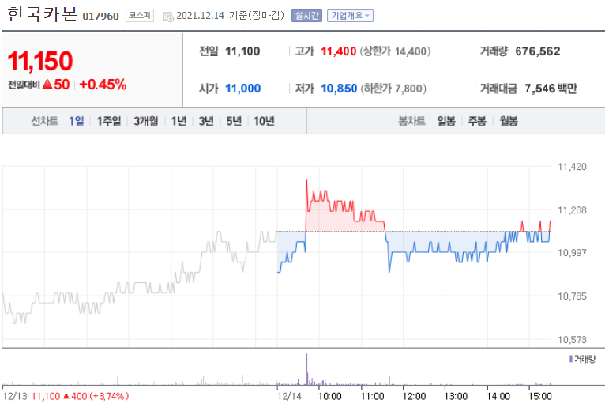Click the red up-triangle change icon
Image resolution: width=605 pixels, height=415 pixels.
tap(47, 84)
